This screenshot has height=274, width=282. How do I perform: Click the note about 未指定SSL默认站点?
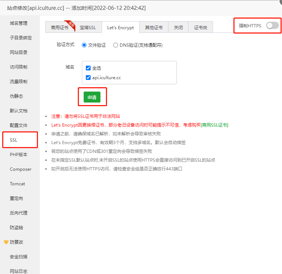click(x=133, y=160)
